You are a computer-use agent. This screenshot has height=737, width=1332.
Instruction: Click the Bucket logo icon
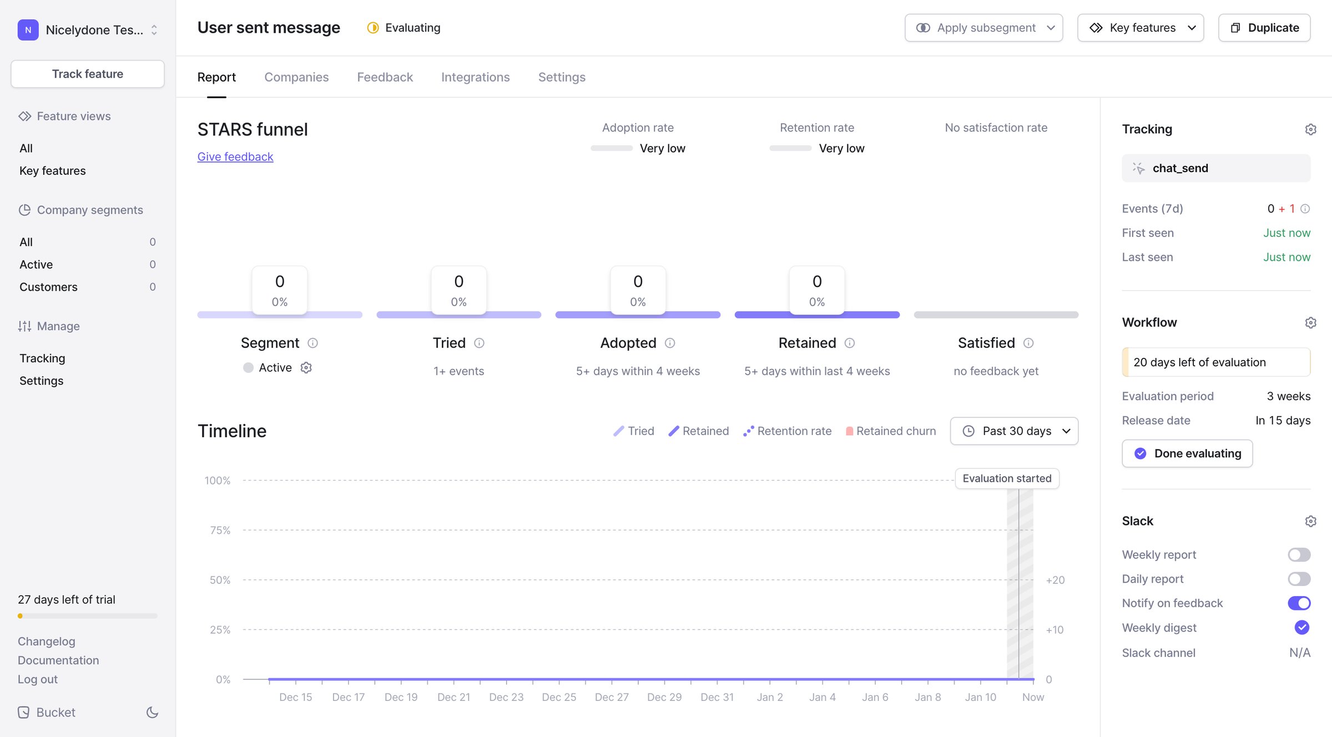tap(24, 713)
